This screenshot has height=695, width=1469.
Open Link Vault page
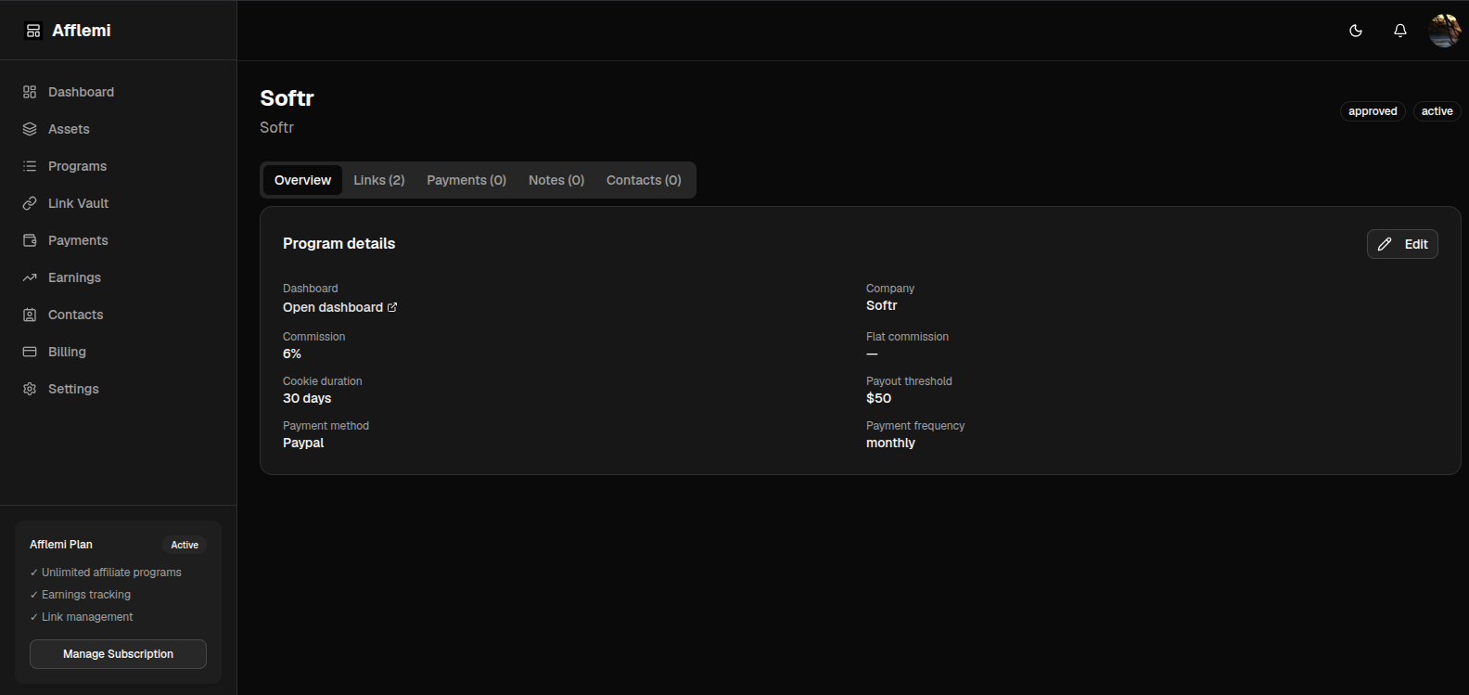tap(119, 203)
